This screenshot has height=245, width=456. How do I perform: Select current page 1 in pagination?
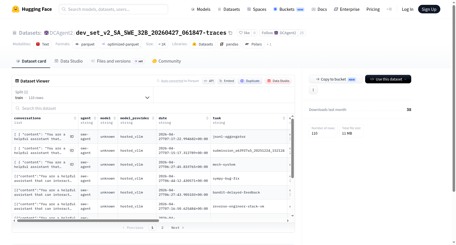click(152, 228)
